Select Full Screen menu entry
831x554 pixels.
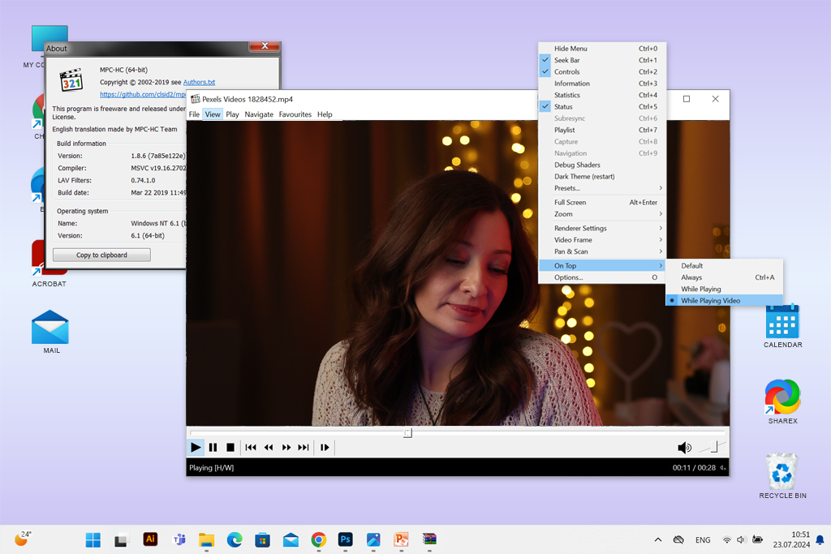click(x=602, y=202)
